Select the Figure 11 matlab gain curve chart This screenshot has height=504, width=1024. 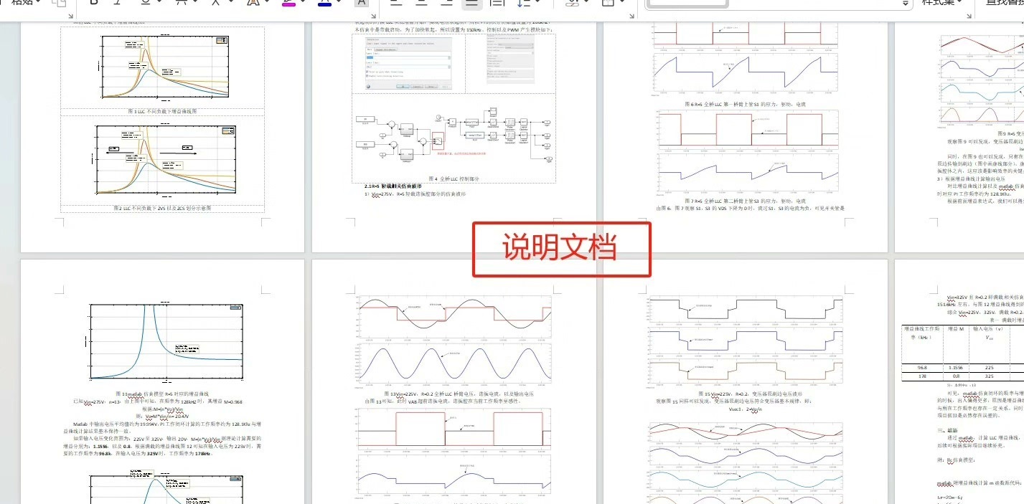click(165, 342)
